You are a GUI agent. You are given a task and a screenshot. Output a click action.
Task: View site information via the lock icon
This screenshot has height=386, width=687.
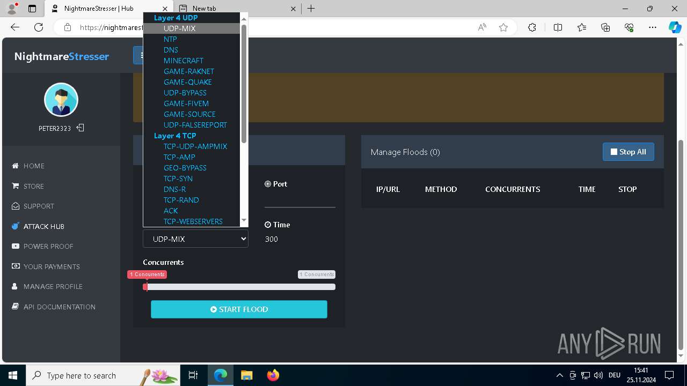tap(68, 27)
